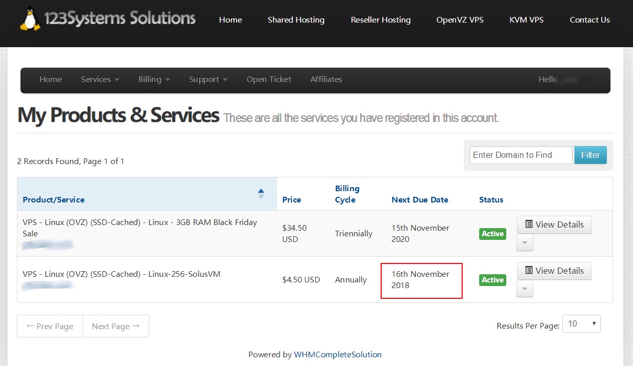
Task: View Details for Linux-256-SolusVM VPS
Action: click(554, 271)
